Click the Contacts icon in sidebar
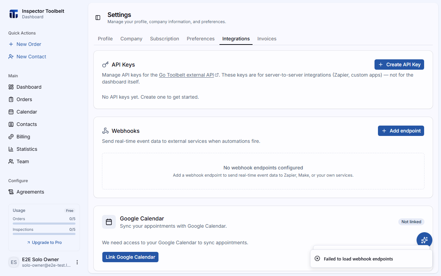 pos(11,124)
